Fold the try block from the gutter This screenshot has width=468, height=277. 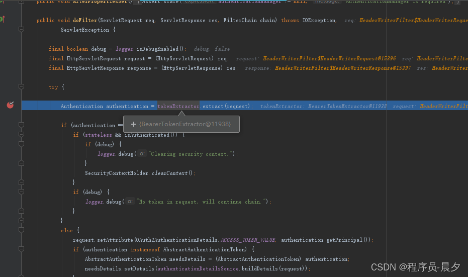click(21, 86)
